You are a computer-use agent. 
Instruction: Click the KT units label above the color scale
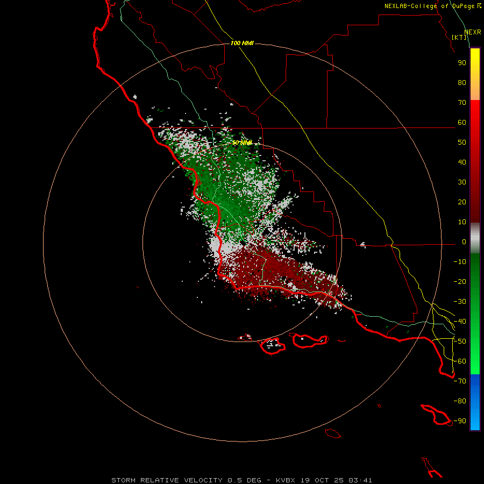pos(459,37)
